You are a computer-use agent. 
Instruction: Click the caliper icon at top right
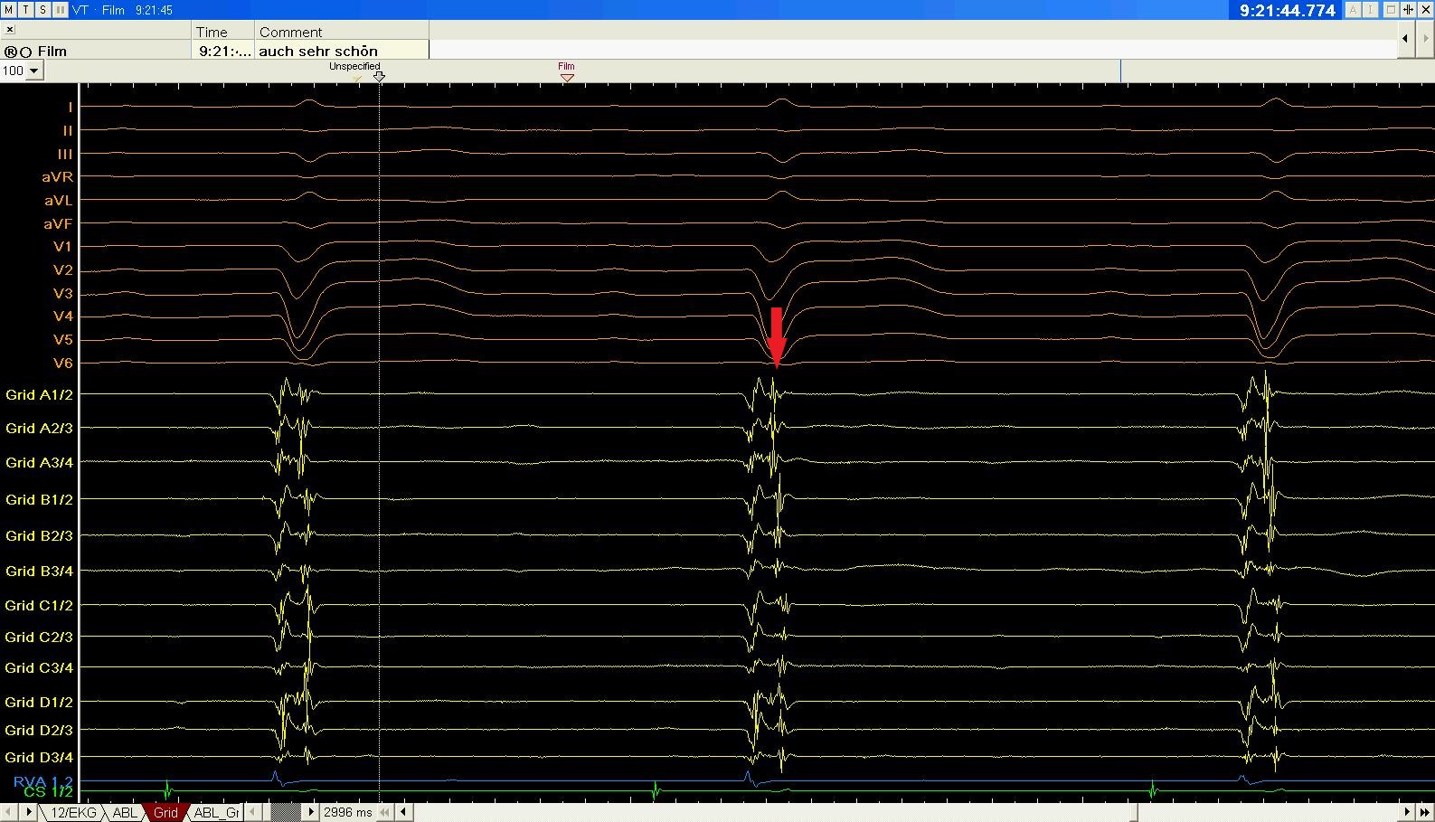[1408, 10]
